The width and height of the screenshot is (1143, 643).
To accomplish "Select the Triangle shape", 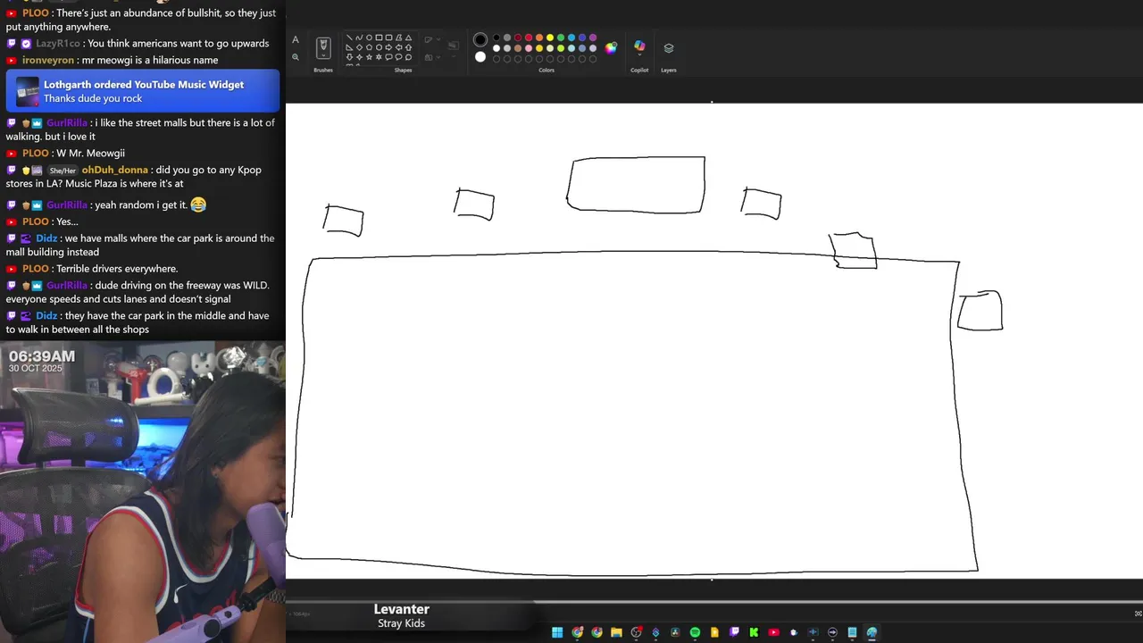I will coord(409,38).
